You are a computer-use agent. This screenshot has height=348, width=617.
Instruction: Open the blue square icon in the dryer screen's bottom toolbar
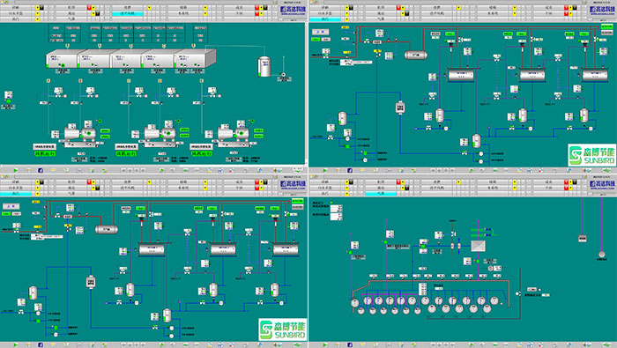[349, 344]
